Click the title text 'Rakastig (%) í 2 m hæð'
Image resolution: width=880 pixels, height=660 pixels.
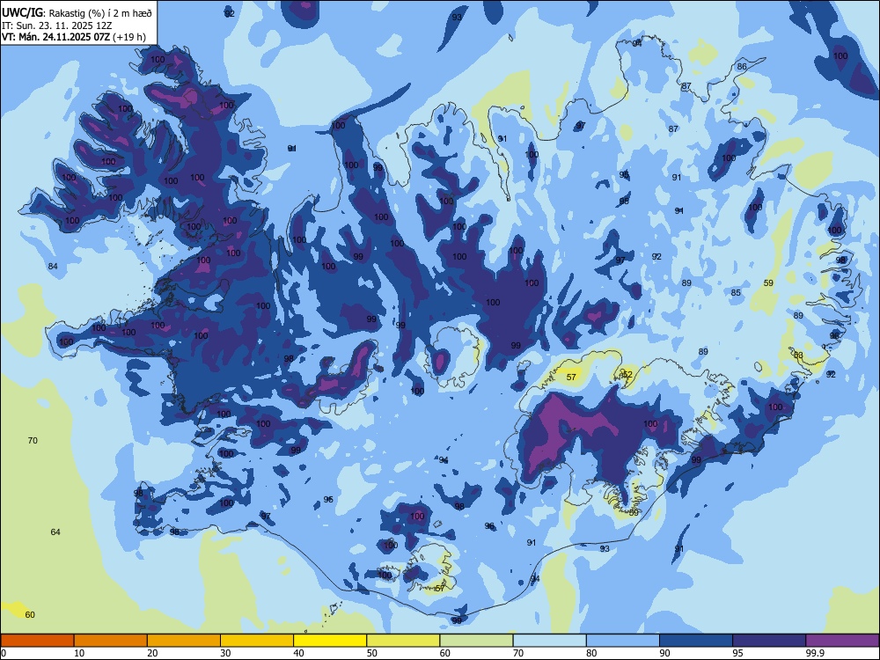[x=101, y=13]
